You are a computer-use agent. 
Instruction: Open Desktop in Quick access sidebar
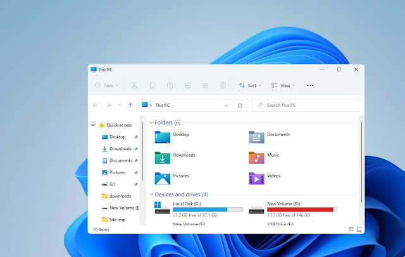117,137
